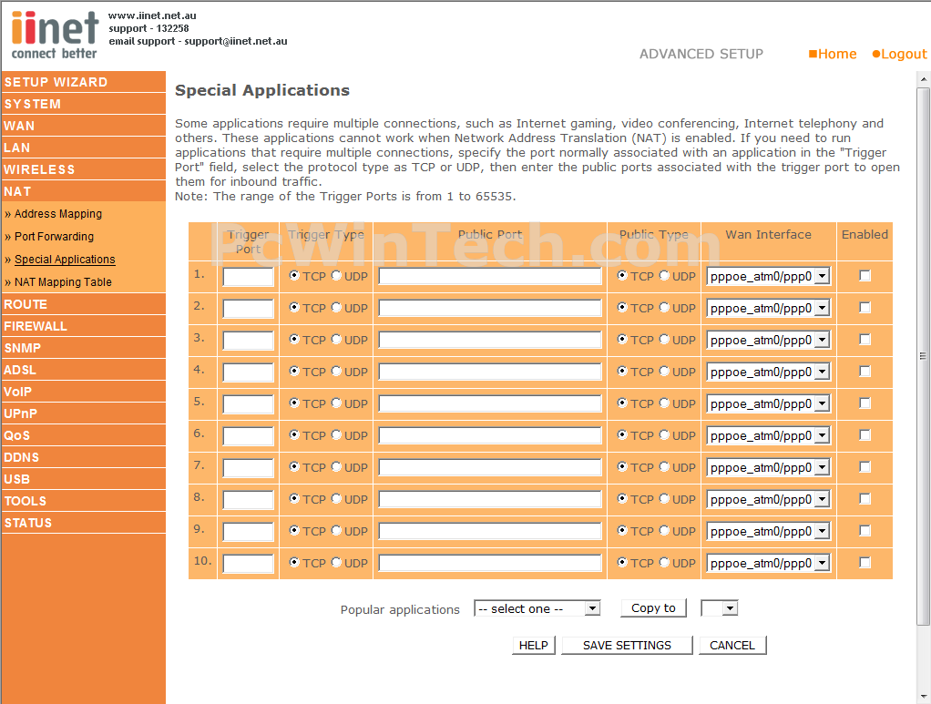The image size is (931, 704).
Task: Enable special application entry 10
Action: [865, 562]
